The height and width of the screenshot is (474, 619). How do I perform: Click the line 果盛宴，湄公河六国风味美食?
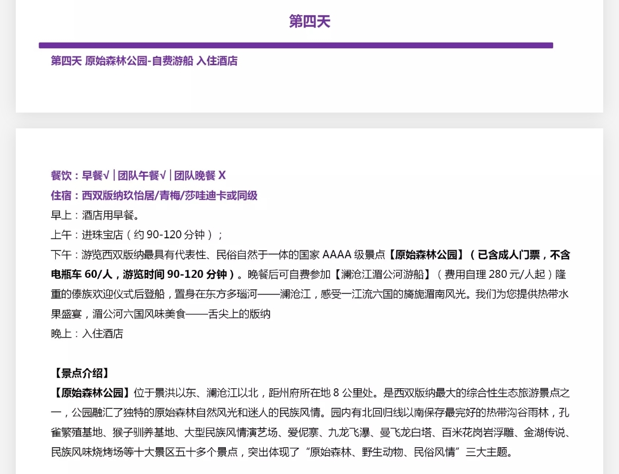[x=161, y=314]
